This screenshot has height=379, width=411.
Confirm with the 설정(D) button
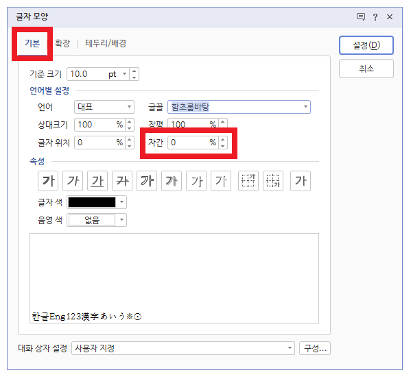[x=366, y=45]
